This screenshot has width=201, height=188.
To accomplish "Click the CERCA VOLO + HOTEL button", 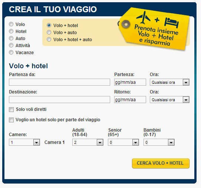I will coord(161,163).
